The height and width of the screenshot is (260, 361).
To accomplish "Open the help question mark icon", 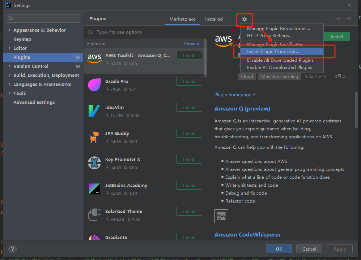I will (12, 249).
